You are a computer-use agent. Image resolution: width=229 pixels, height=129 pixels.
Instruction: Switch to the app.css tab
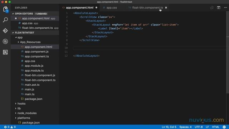pos(112,8)
